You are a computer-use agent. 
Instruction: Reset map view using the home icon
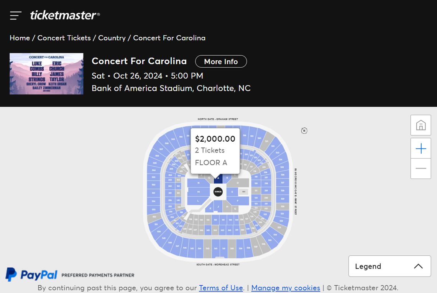pyautogui.click(x=421, y=125)
